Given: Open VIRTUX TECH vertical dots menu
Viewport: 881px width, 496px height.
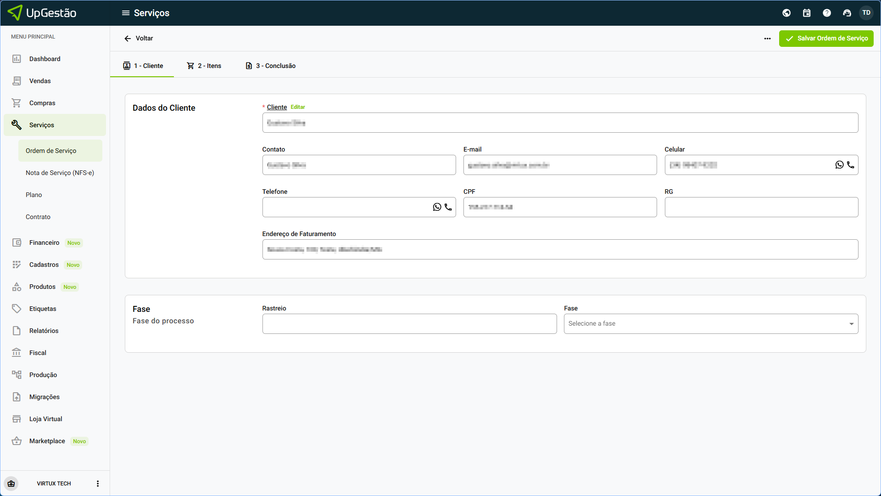Looking at the screenshot, I should 97,484.
